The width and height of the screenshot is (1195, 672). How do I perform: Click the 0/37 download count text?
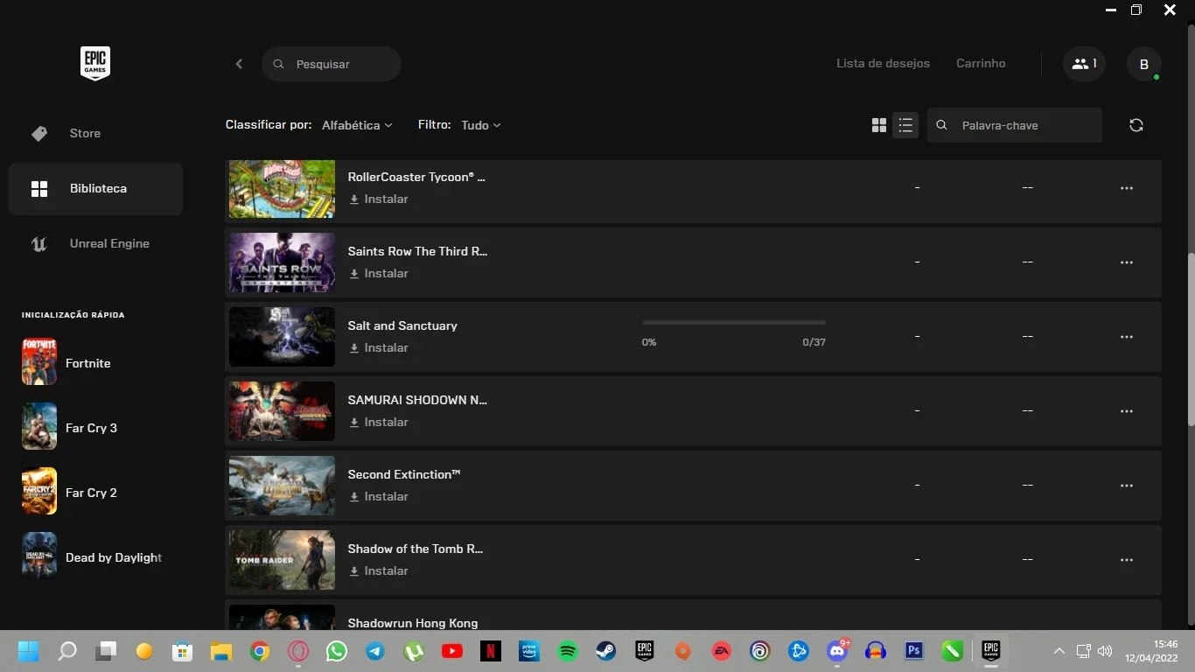[814, 342]
